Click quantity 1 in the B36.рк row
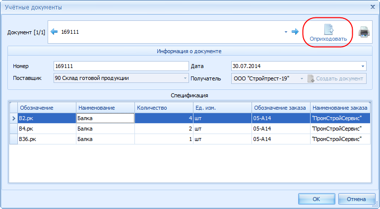380x209 pixels. click(x=164, y=139)
